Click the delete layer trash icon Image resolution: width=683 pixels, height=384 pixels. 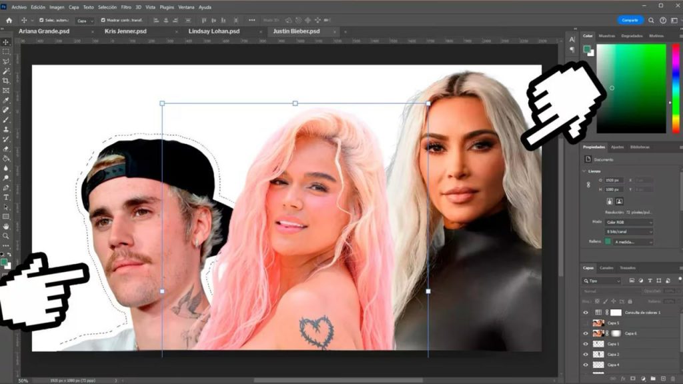click(x=673, y=379)
